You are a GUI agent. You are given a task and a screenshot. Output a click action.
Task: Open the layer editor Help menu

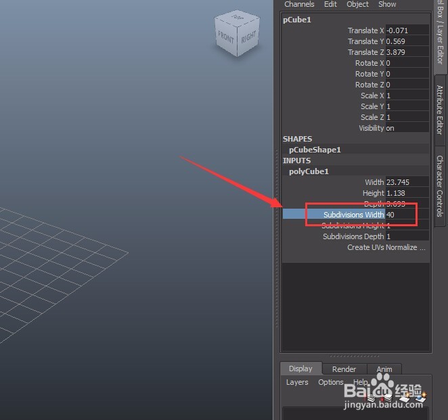pos(360,382)
